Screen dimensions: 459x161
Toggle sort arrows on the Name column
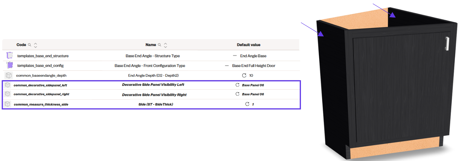[x=166, y=45]
